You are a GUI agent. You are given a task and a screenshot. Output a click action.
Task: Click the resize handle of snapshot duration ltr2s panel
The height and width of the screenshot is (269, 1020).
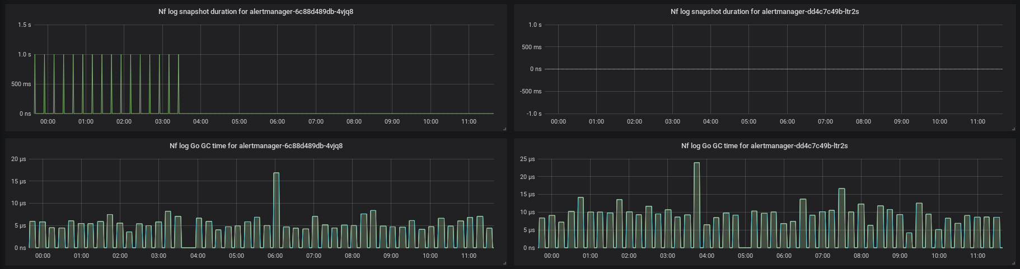coord(1013,129)
